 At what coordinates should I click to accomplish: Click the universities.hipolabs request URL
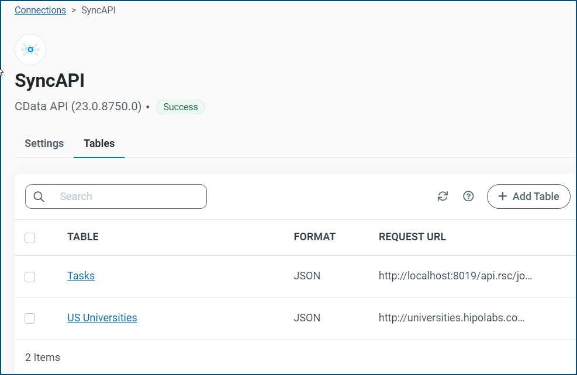(451, 318)
